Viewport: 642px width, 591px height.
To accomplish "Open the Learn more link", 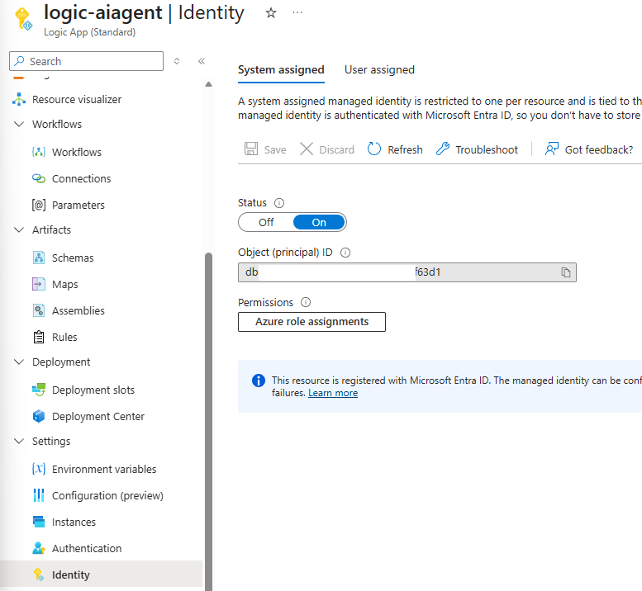I will coord(333,394).
